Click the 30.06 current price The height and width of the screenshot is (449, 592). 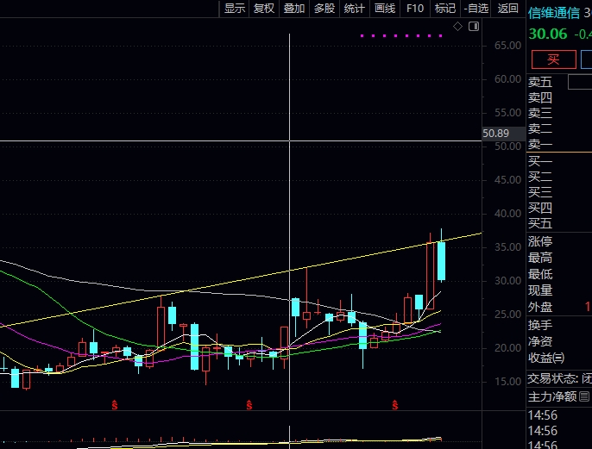548,34
